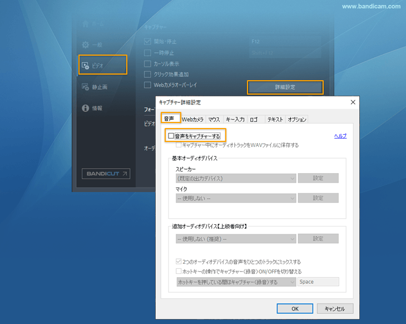Switch to the オプション tab

pyautogui.click(x=297, y=120)
